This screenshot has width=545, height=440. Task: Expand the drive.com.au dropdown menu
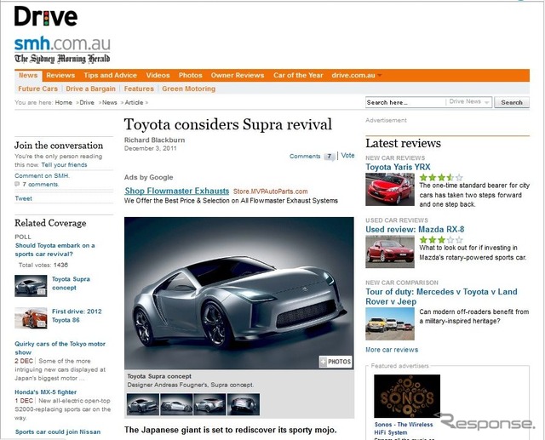coord(357,76)
